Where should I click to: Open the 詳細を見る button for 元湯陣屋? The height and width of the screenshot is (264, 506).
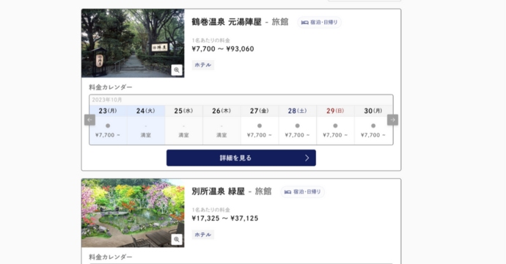[241, 158]
